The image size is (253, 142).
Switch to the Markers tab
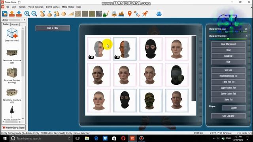(15, 24)
